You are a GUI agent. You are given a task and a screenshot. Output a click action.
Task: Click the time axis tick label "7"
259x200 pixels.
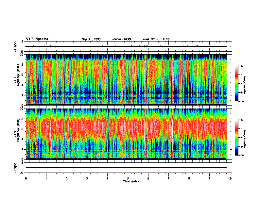169,178
